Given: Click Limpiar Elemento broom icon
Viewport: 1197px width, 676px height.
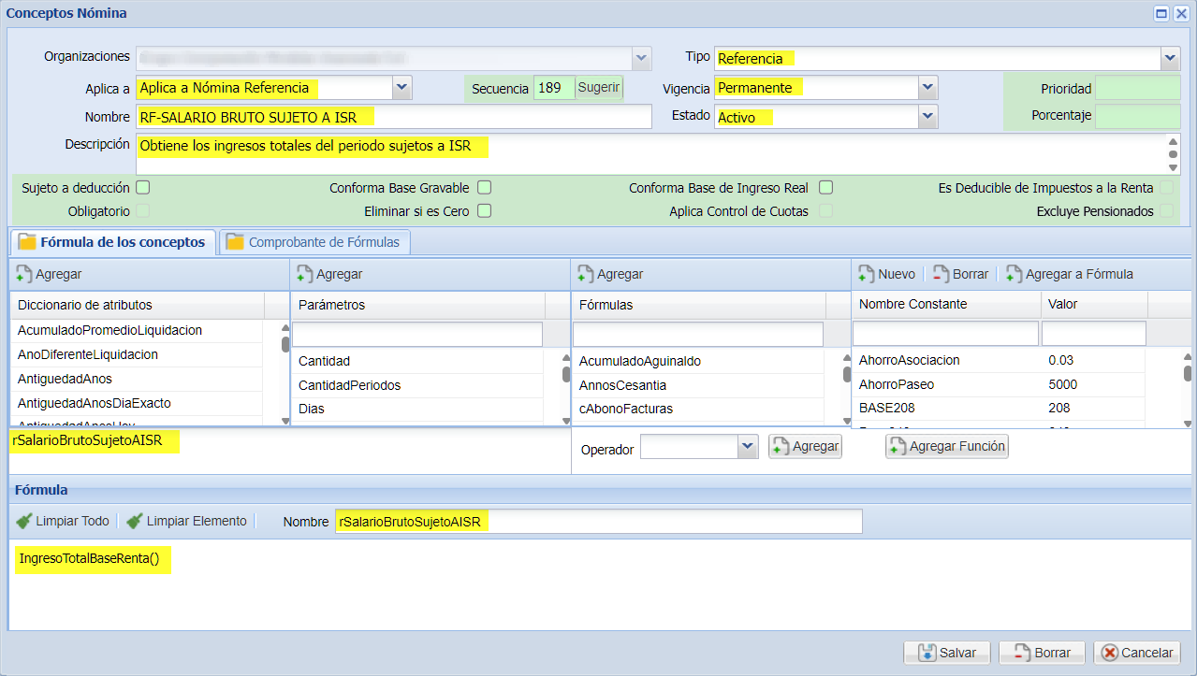Looking at the screenshot, I should 135,521.
